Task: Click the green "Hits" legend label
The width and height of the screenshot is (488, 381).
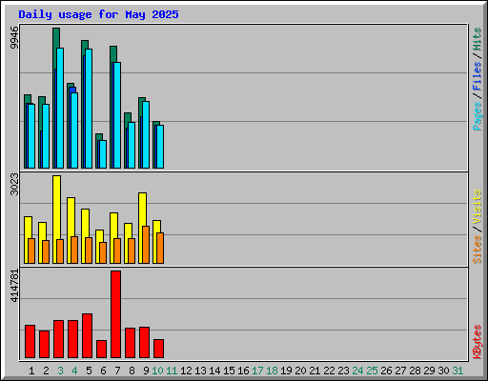Action: (x=477, y=39)
